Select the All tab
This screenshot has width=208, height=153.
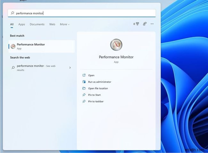(x=12, y=24)
